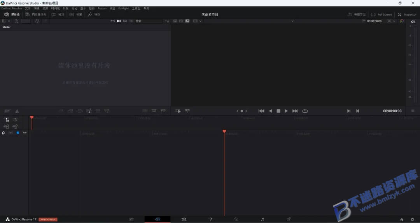Screen dimensions: 420x223
Task: Switch media pool to thumbnail grid view
Action: (119, 21)
